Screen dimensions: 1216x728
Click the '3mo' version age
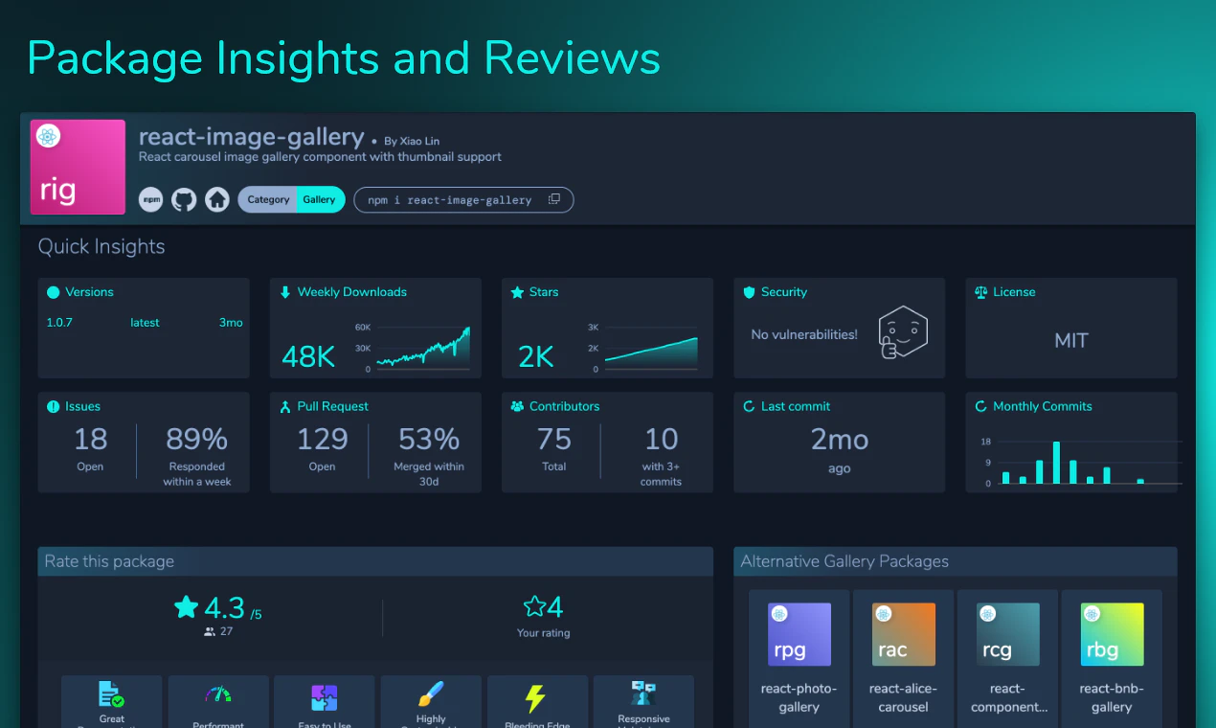coord(231,323)
